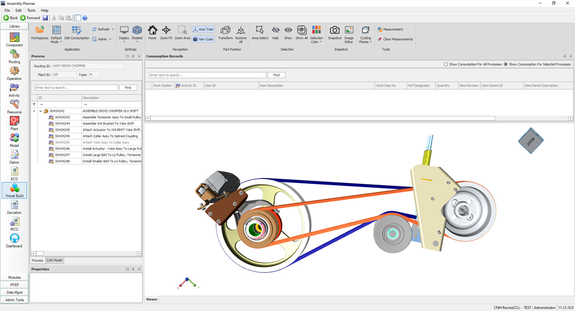Select Show Consumption For All Processes
The height and width of the screenshot is (311, 575).
446,64
